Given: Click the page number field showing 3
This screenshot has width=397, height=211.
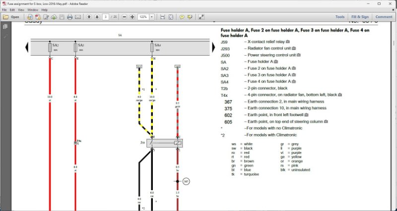Looking at the screenshot, I should (x=106, y=17).
